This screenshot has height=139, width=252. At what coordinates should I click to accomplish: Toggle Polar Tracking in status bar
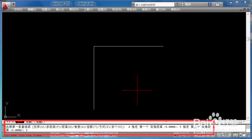(x=72, y=135)
